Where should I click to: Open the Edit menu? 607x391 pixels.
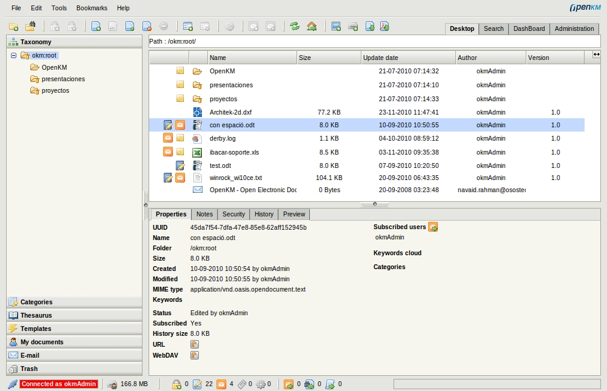point(36,8)
